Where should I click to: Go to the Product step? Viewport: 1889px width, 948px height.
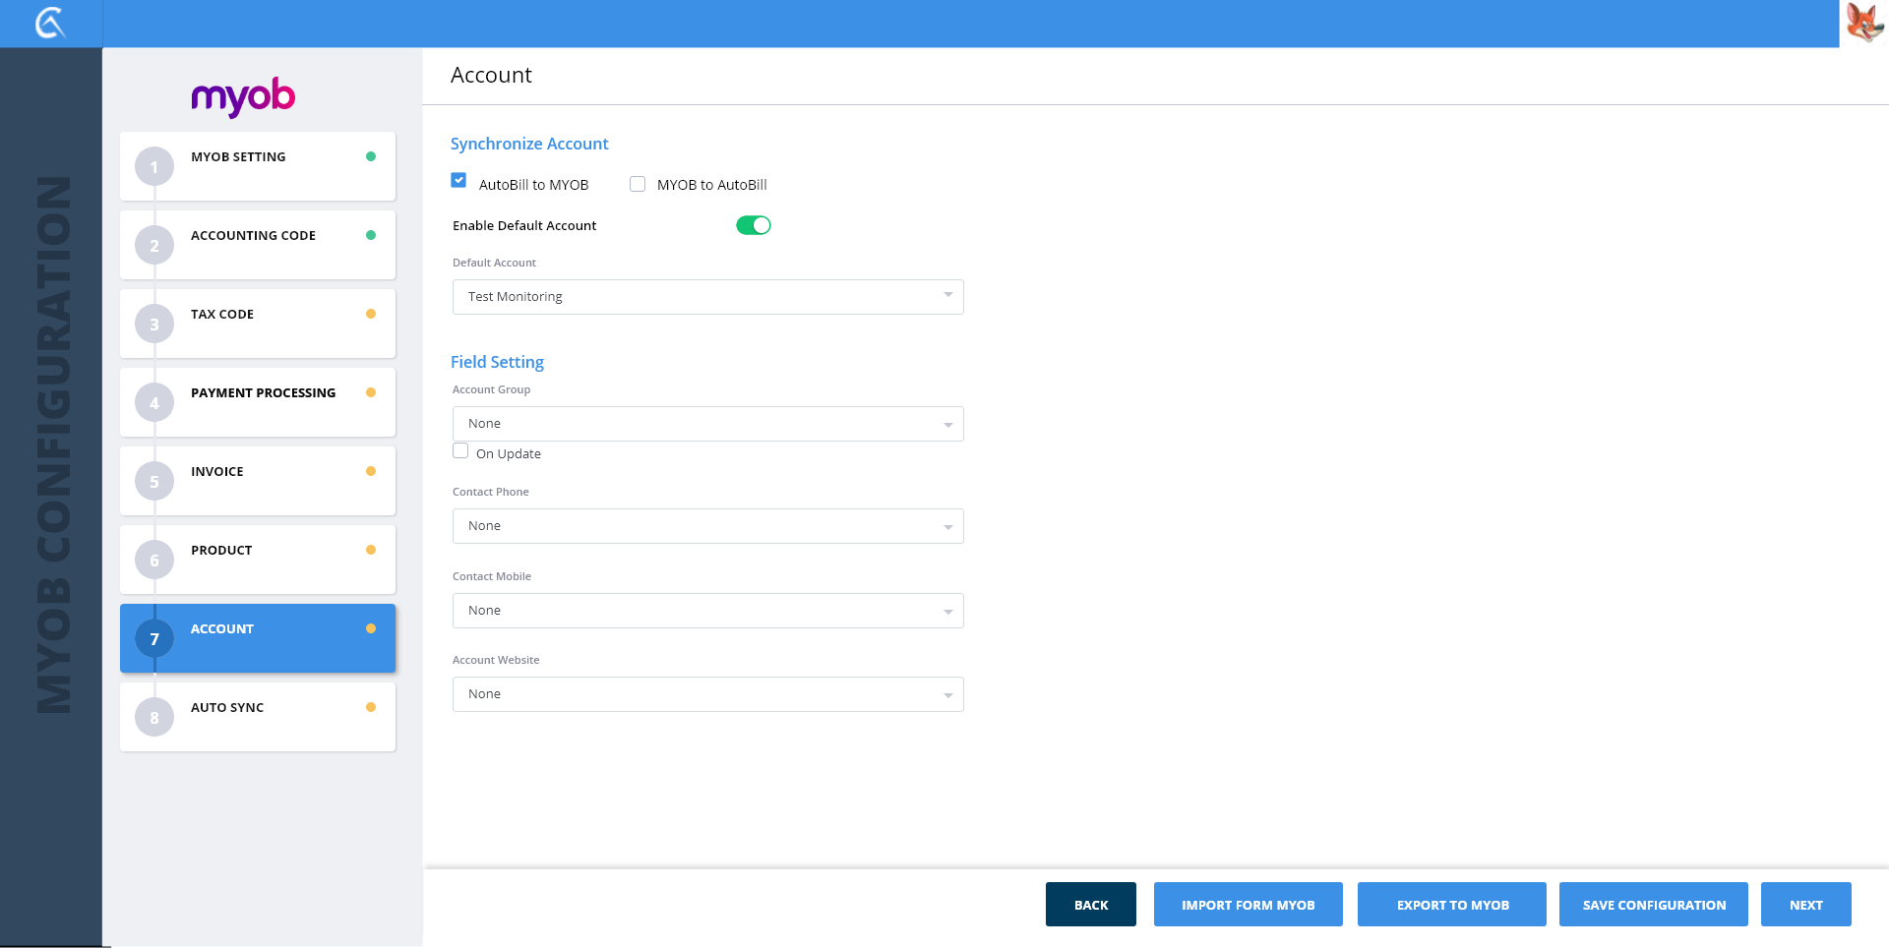coord(258,559)
